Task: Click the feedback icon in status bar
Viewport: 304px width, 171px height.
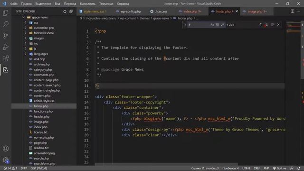Action: 292,168
